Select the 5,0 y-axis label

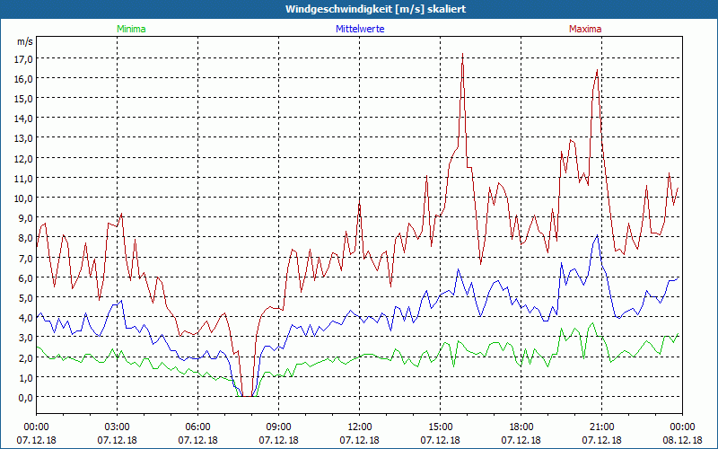tap(23, 297)
